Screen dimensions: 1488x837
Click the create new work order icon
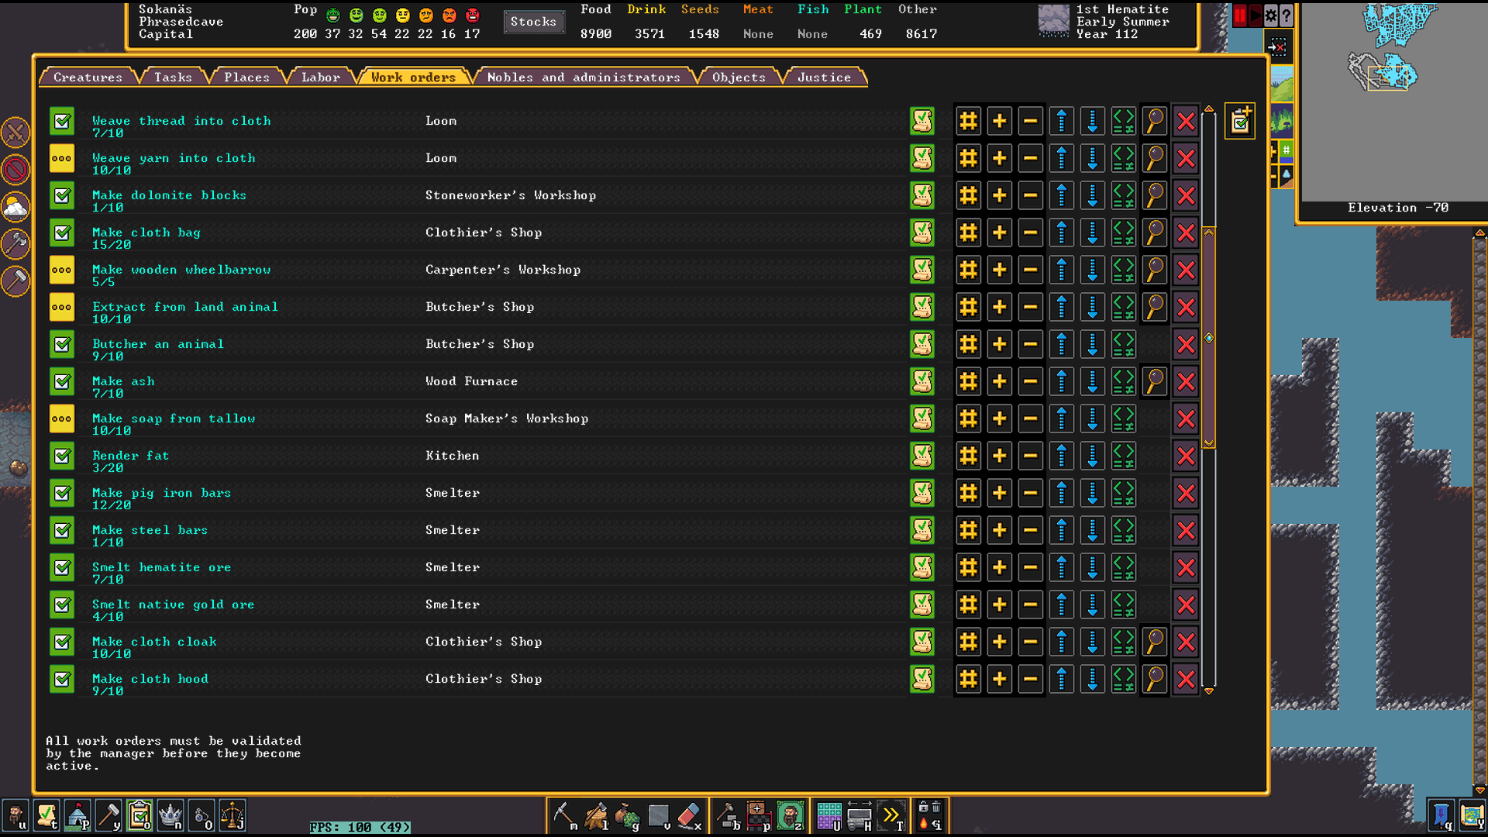pos(1239,121)
